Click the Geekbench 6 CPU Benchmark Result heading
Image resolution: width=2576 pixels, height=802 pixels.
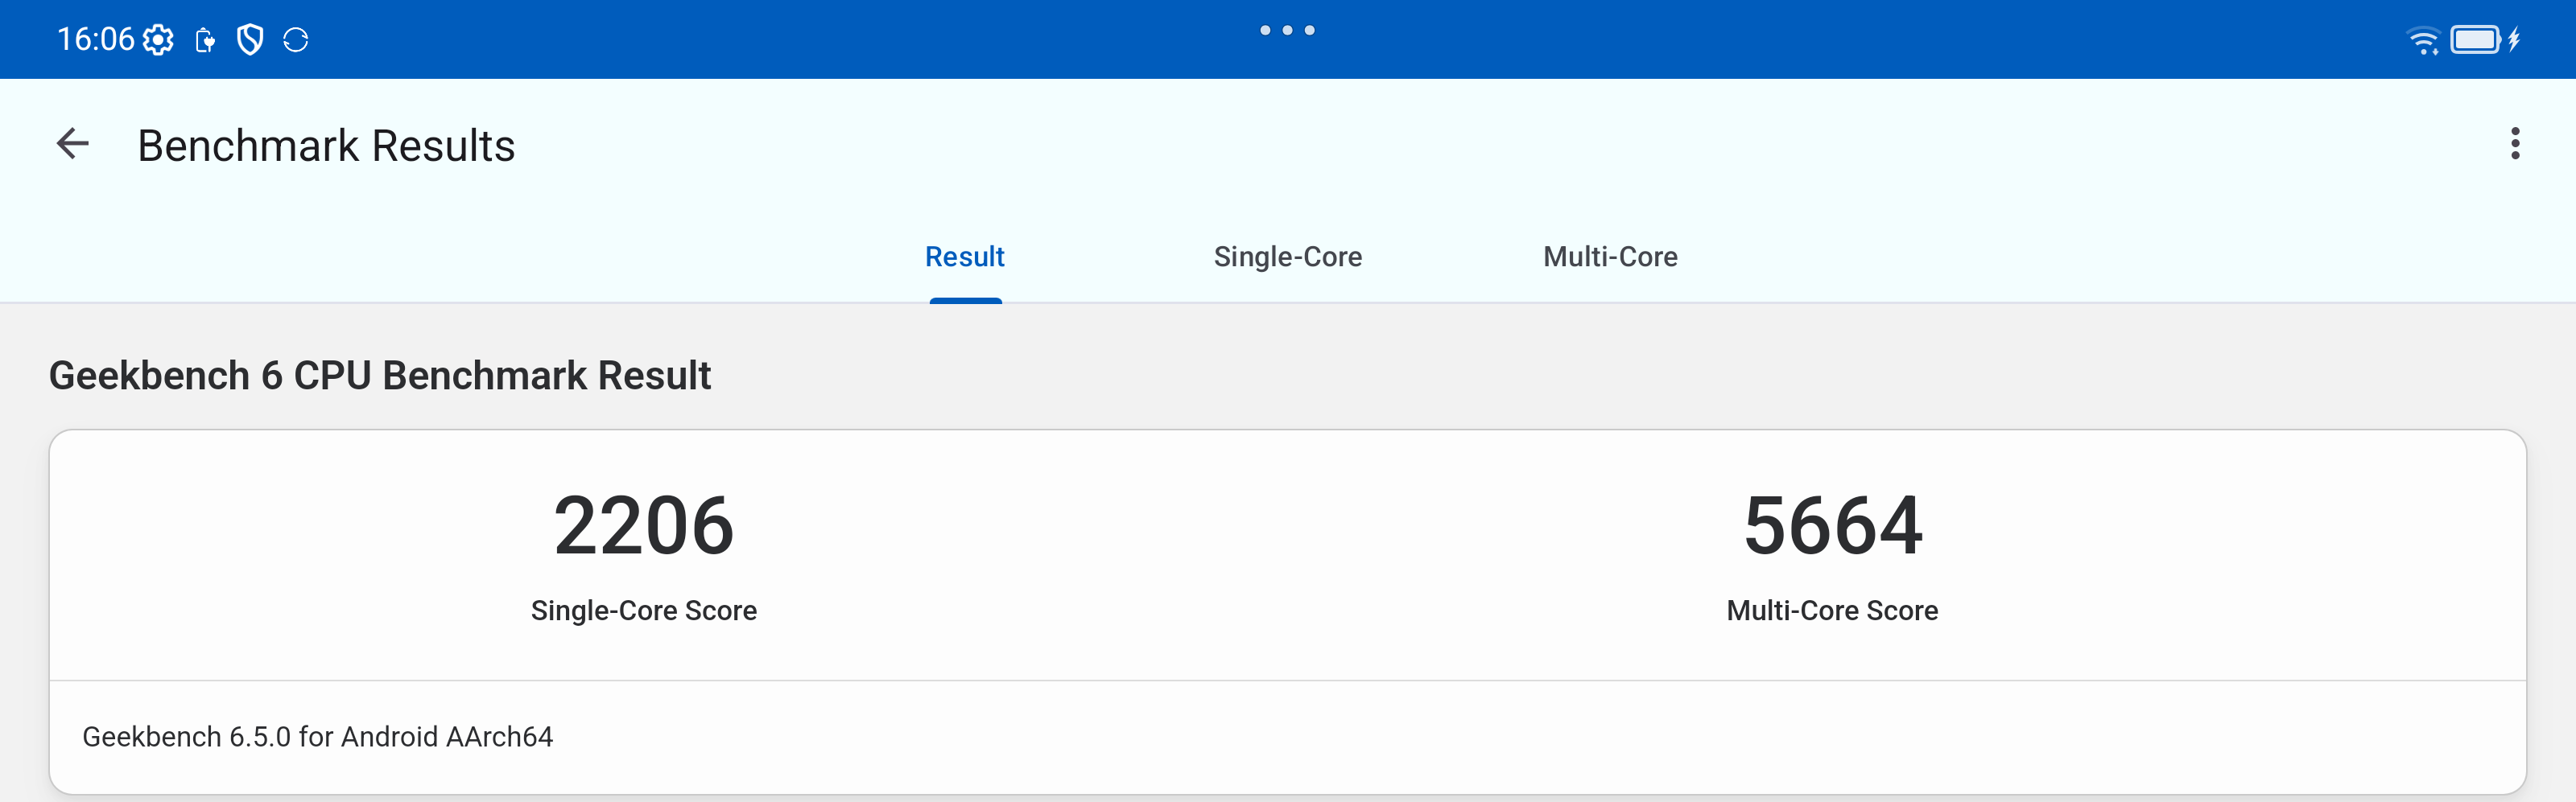380,376
